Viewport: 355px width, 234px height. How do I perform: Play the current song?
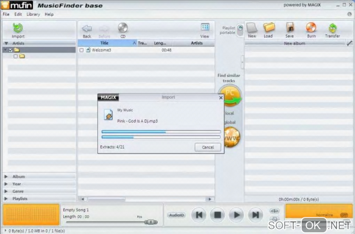pyautogui.click(x=237, y=215)
